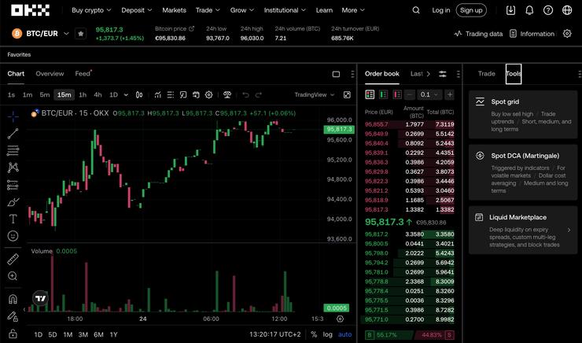This screenshot has width=582, height=343.
Task: Add BTC/EUR to favorites star
Action: [80, 34]
